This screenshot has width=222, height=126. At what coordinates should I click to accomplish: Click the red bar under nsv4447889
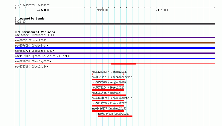pyautogui.click(x=108, y=100)
